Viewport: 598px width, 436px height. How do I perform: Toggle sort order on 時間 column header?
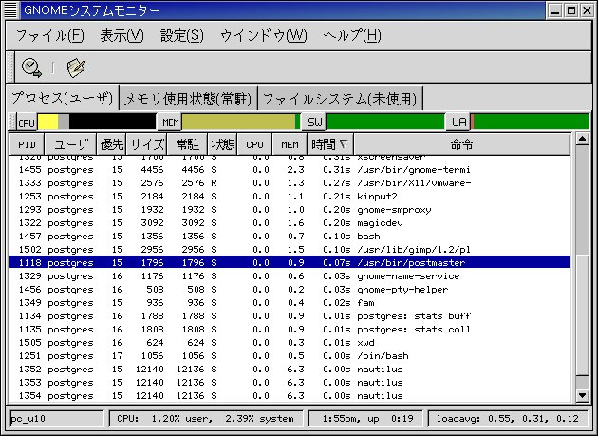coord(330,144)
